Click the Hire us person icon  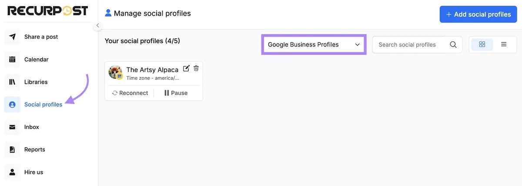click(12, 172)
